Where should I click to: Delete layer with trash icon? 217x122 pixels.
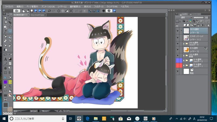point(208,25)
